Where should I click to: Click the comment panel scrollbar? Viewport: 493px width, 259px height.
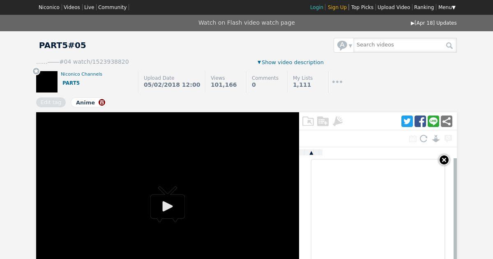pos(455,208)
